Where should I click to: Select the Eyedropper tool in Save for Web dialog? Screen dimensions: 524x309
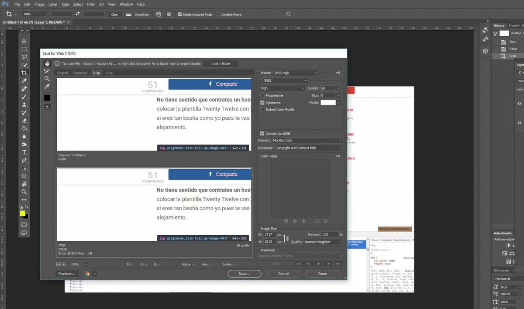pyautogui.click(x=47, y=87)
